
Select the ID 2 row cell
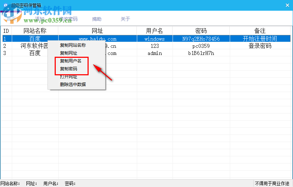pos(6,46)
